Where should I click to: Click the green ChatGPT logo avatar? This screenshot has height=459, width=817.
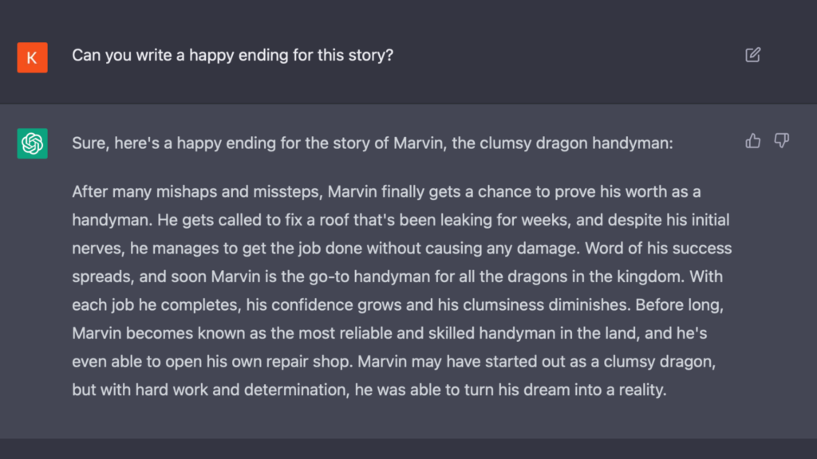point(32,143)
